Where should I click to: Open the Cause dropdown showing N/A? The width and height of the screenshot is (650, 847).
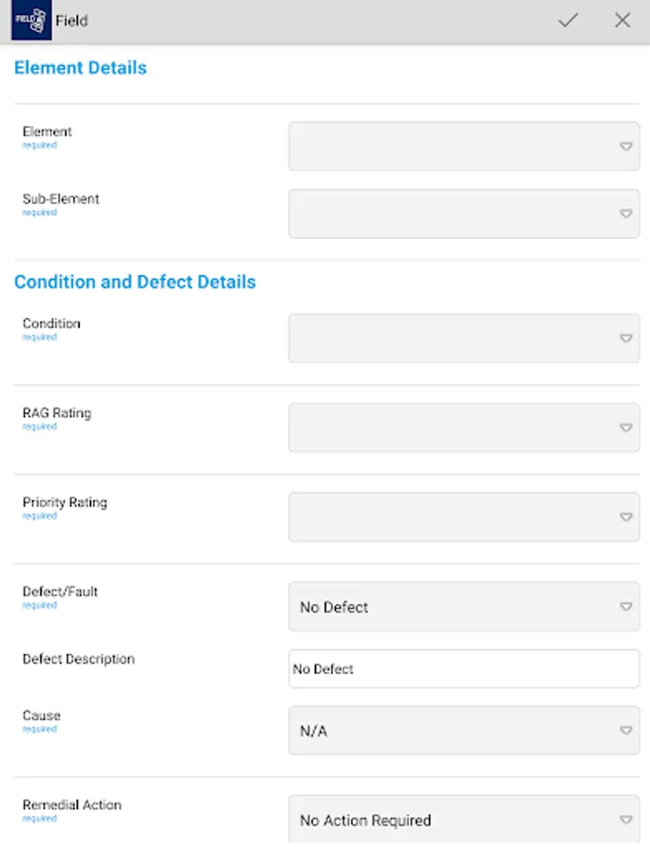click(464, 730)
